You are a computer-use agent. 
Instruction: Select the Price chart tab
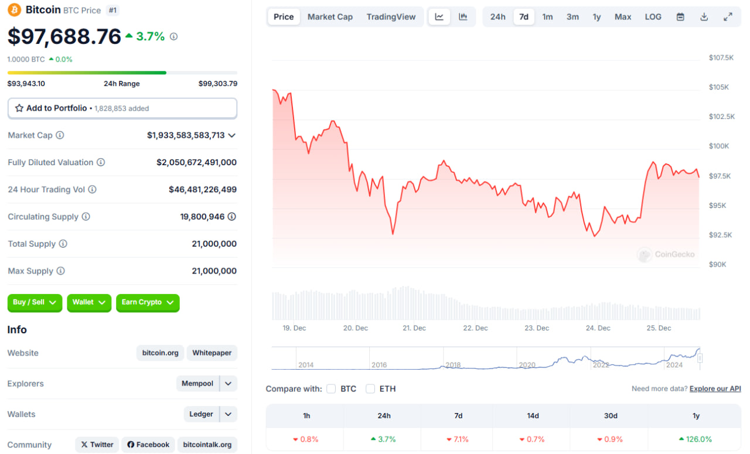click(284, 17)
